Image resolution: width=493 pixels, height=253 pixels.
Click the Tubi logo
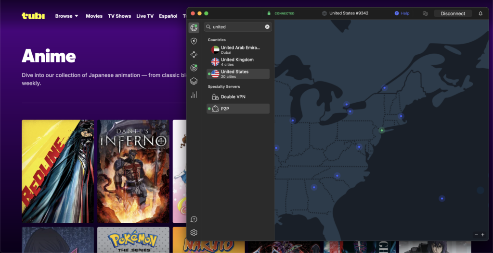33,16
